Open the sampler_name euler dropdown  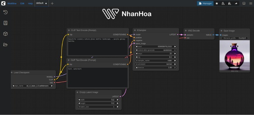pos(156,61)
